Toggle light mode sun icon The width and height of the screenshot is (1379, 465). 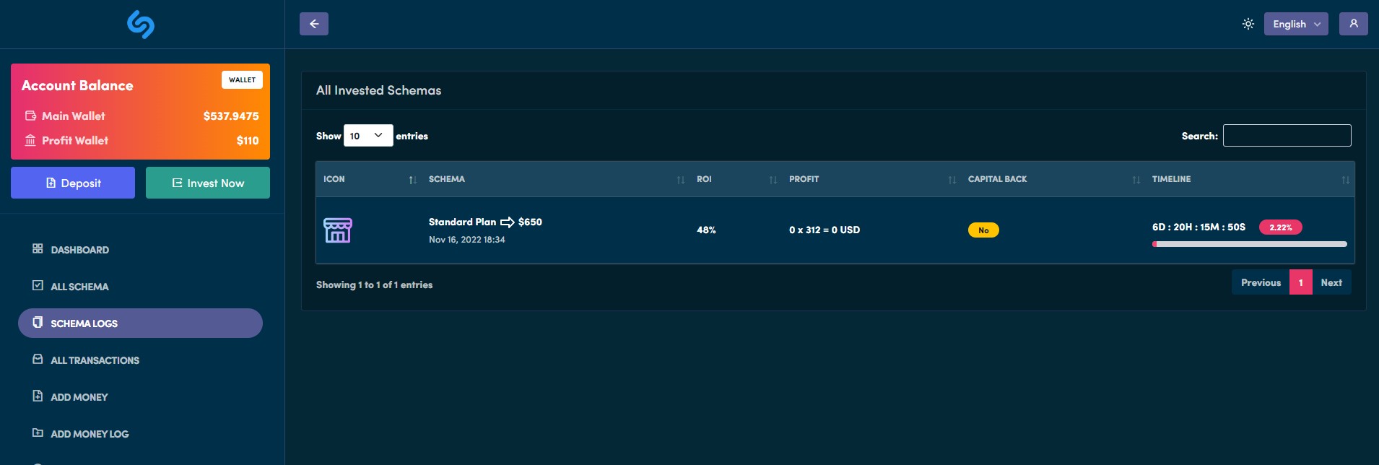(1248, 24)
